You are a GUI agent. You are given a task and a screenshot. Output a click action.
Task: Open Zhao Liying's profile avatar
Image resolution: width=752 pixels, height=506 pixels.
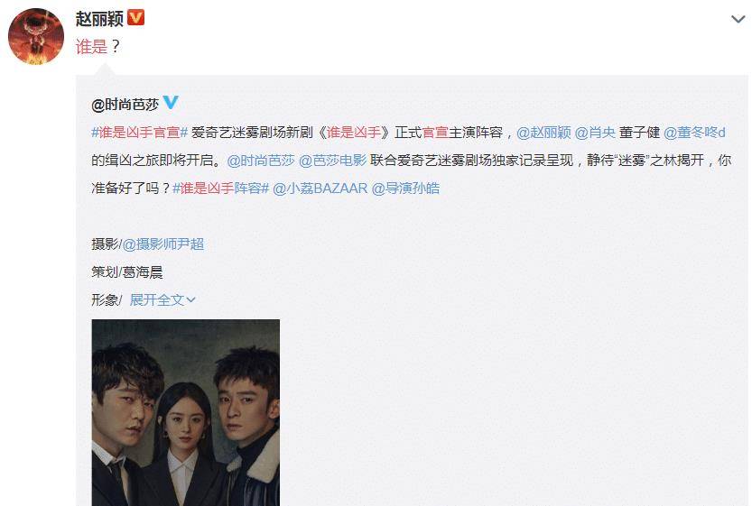pyautogui.click(x=36, y=36)
